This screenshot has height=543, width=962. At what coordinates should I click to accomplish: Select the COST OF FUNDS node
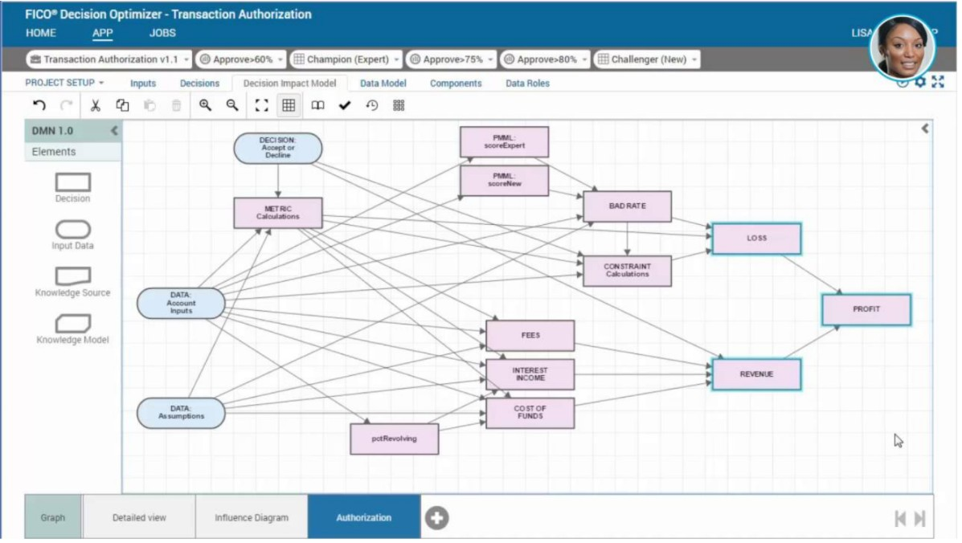coord(530,412)
